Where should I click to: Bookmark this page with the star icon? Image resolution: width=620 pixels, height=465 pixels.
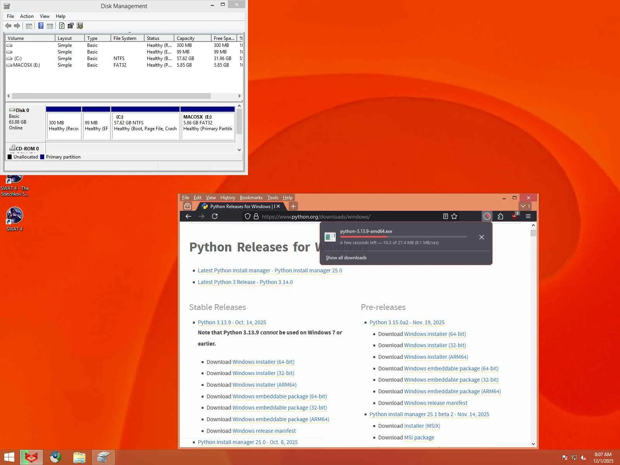(x=454, y=216)
